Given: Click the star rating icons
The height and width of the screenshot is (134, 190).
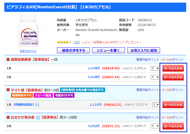Looking at the screenshot, I should click(x=64, y=42).
